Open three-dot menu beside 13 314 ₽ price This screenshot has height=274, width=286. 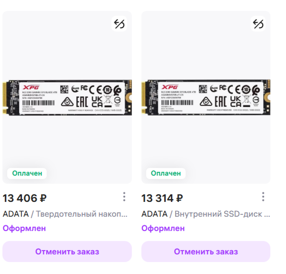click(x=263, y=197)
